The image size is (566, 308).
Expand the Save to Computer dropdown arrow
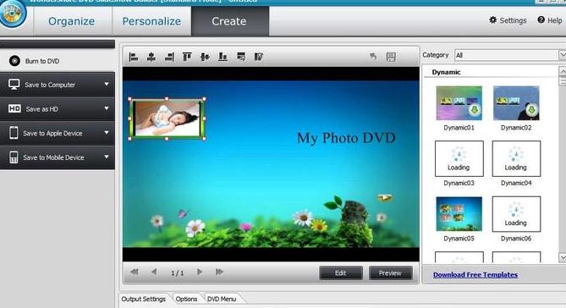point(107,84)
